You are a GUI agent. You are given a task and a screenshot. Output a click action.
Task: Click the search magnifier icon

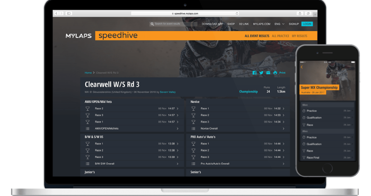point(152,24)
